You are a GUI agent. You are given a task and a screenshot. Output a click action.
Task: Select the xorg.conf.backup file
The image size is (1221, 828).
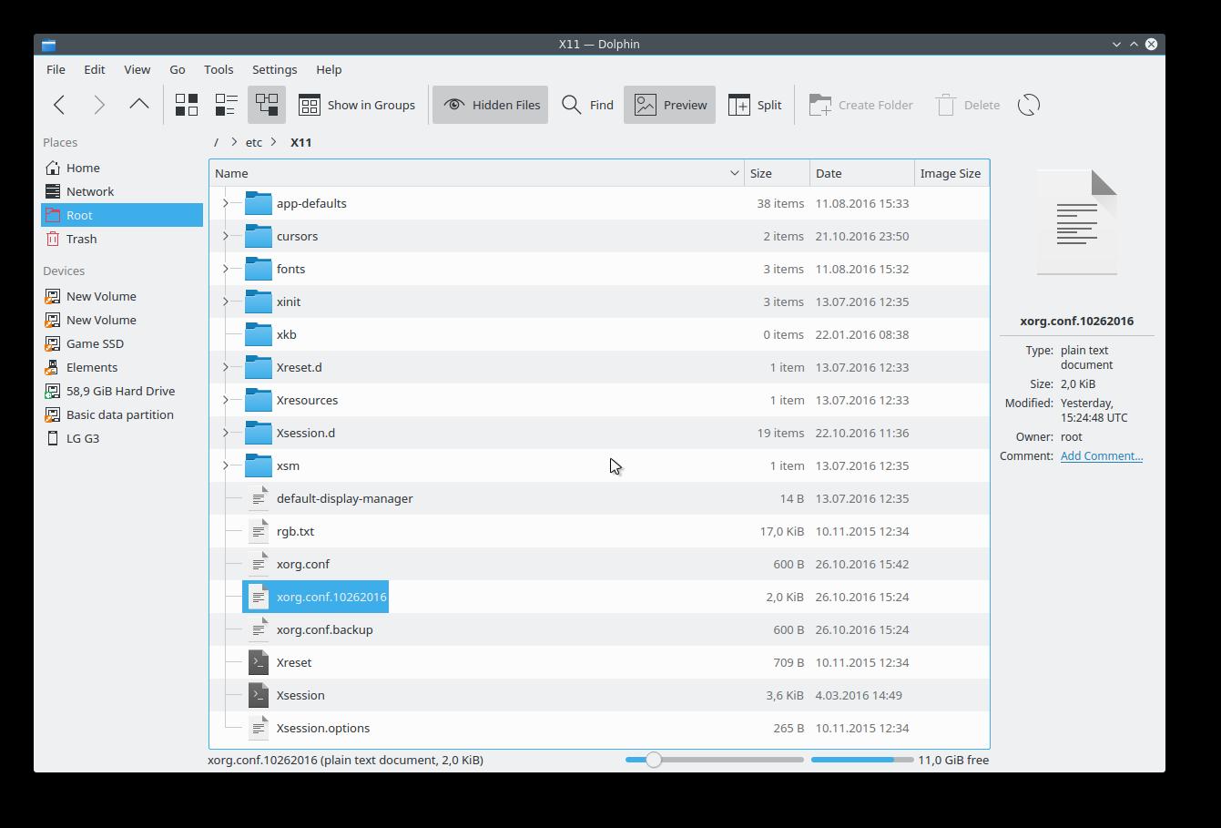pos(324,629)
